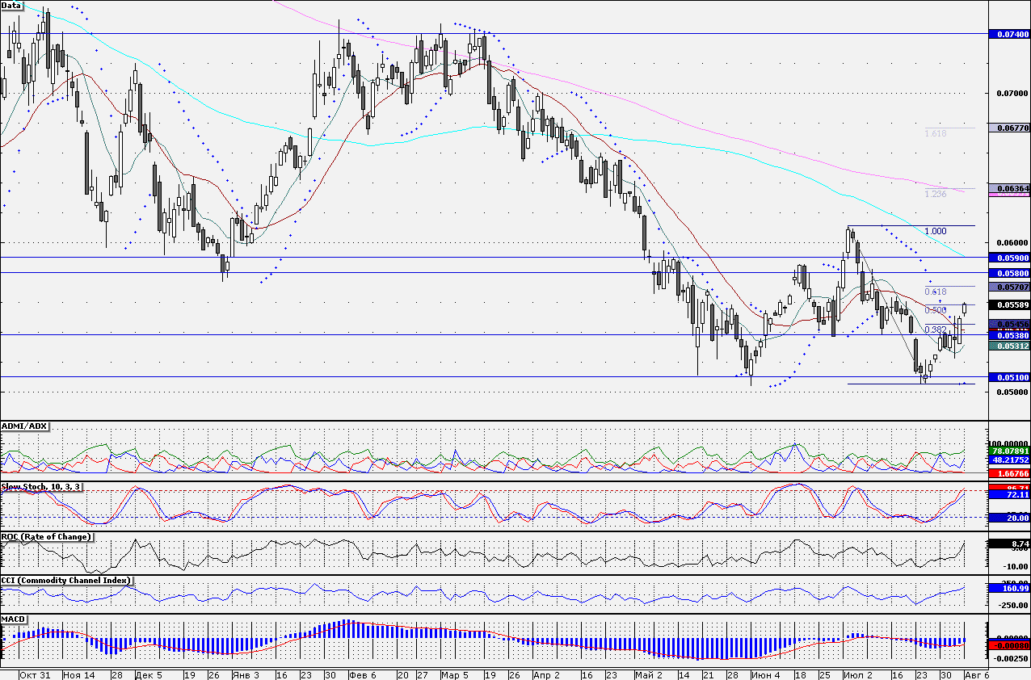Viewport: 1031px width, 680px height.
Task: Click the Fibonacci 0.618 level label
Action: (x=934, y=292)
